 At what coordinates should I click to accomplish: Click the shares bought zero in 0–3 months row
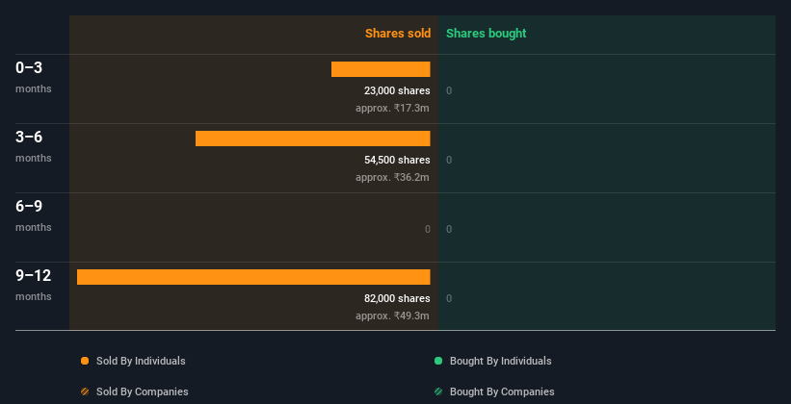pos(449,90)
